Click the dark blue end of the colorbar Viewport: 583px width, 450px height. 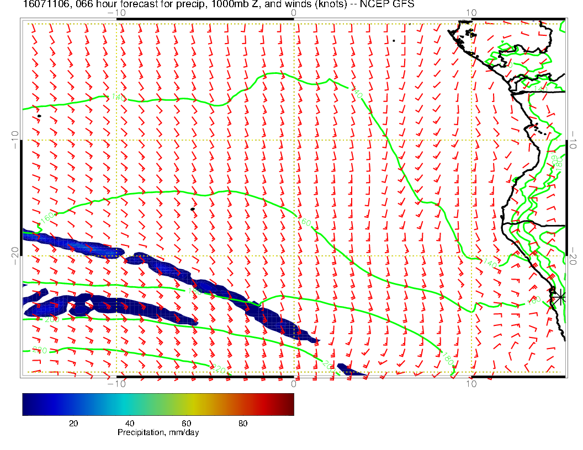click(28, 404)
